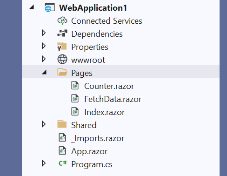Click the App.razor file icon

point(62,150)
